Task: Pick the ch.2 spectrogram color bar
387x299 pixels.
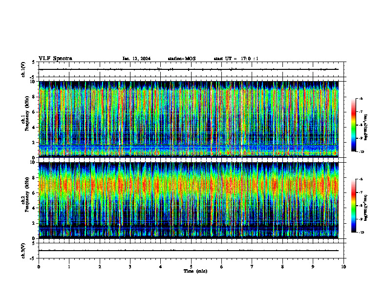Action: click(354, 206)
